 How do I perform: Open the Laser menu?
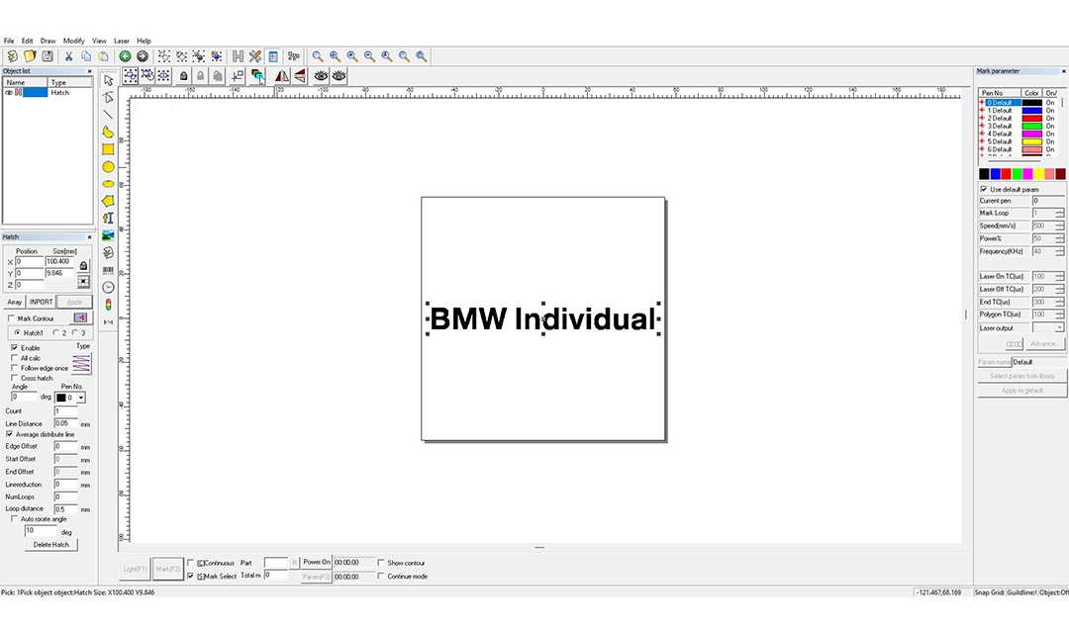click(122, 41)
